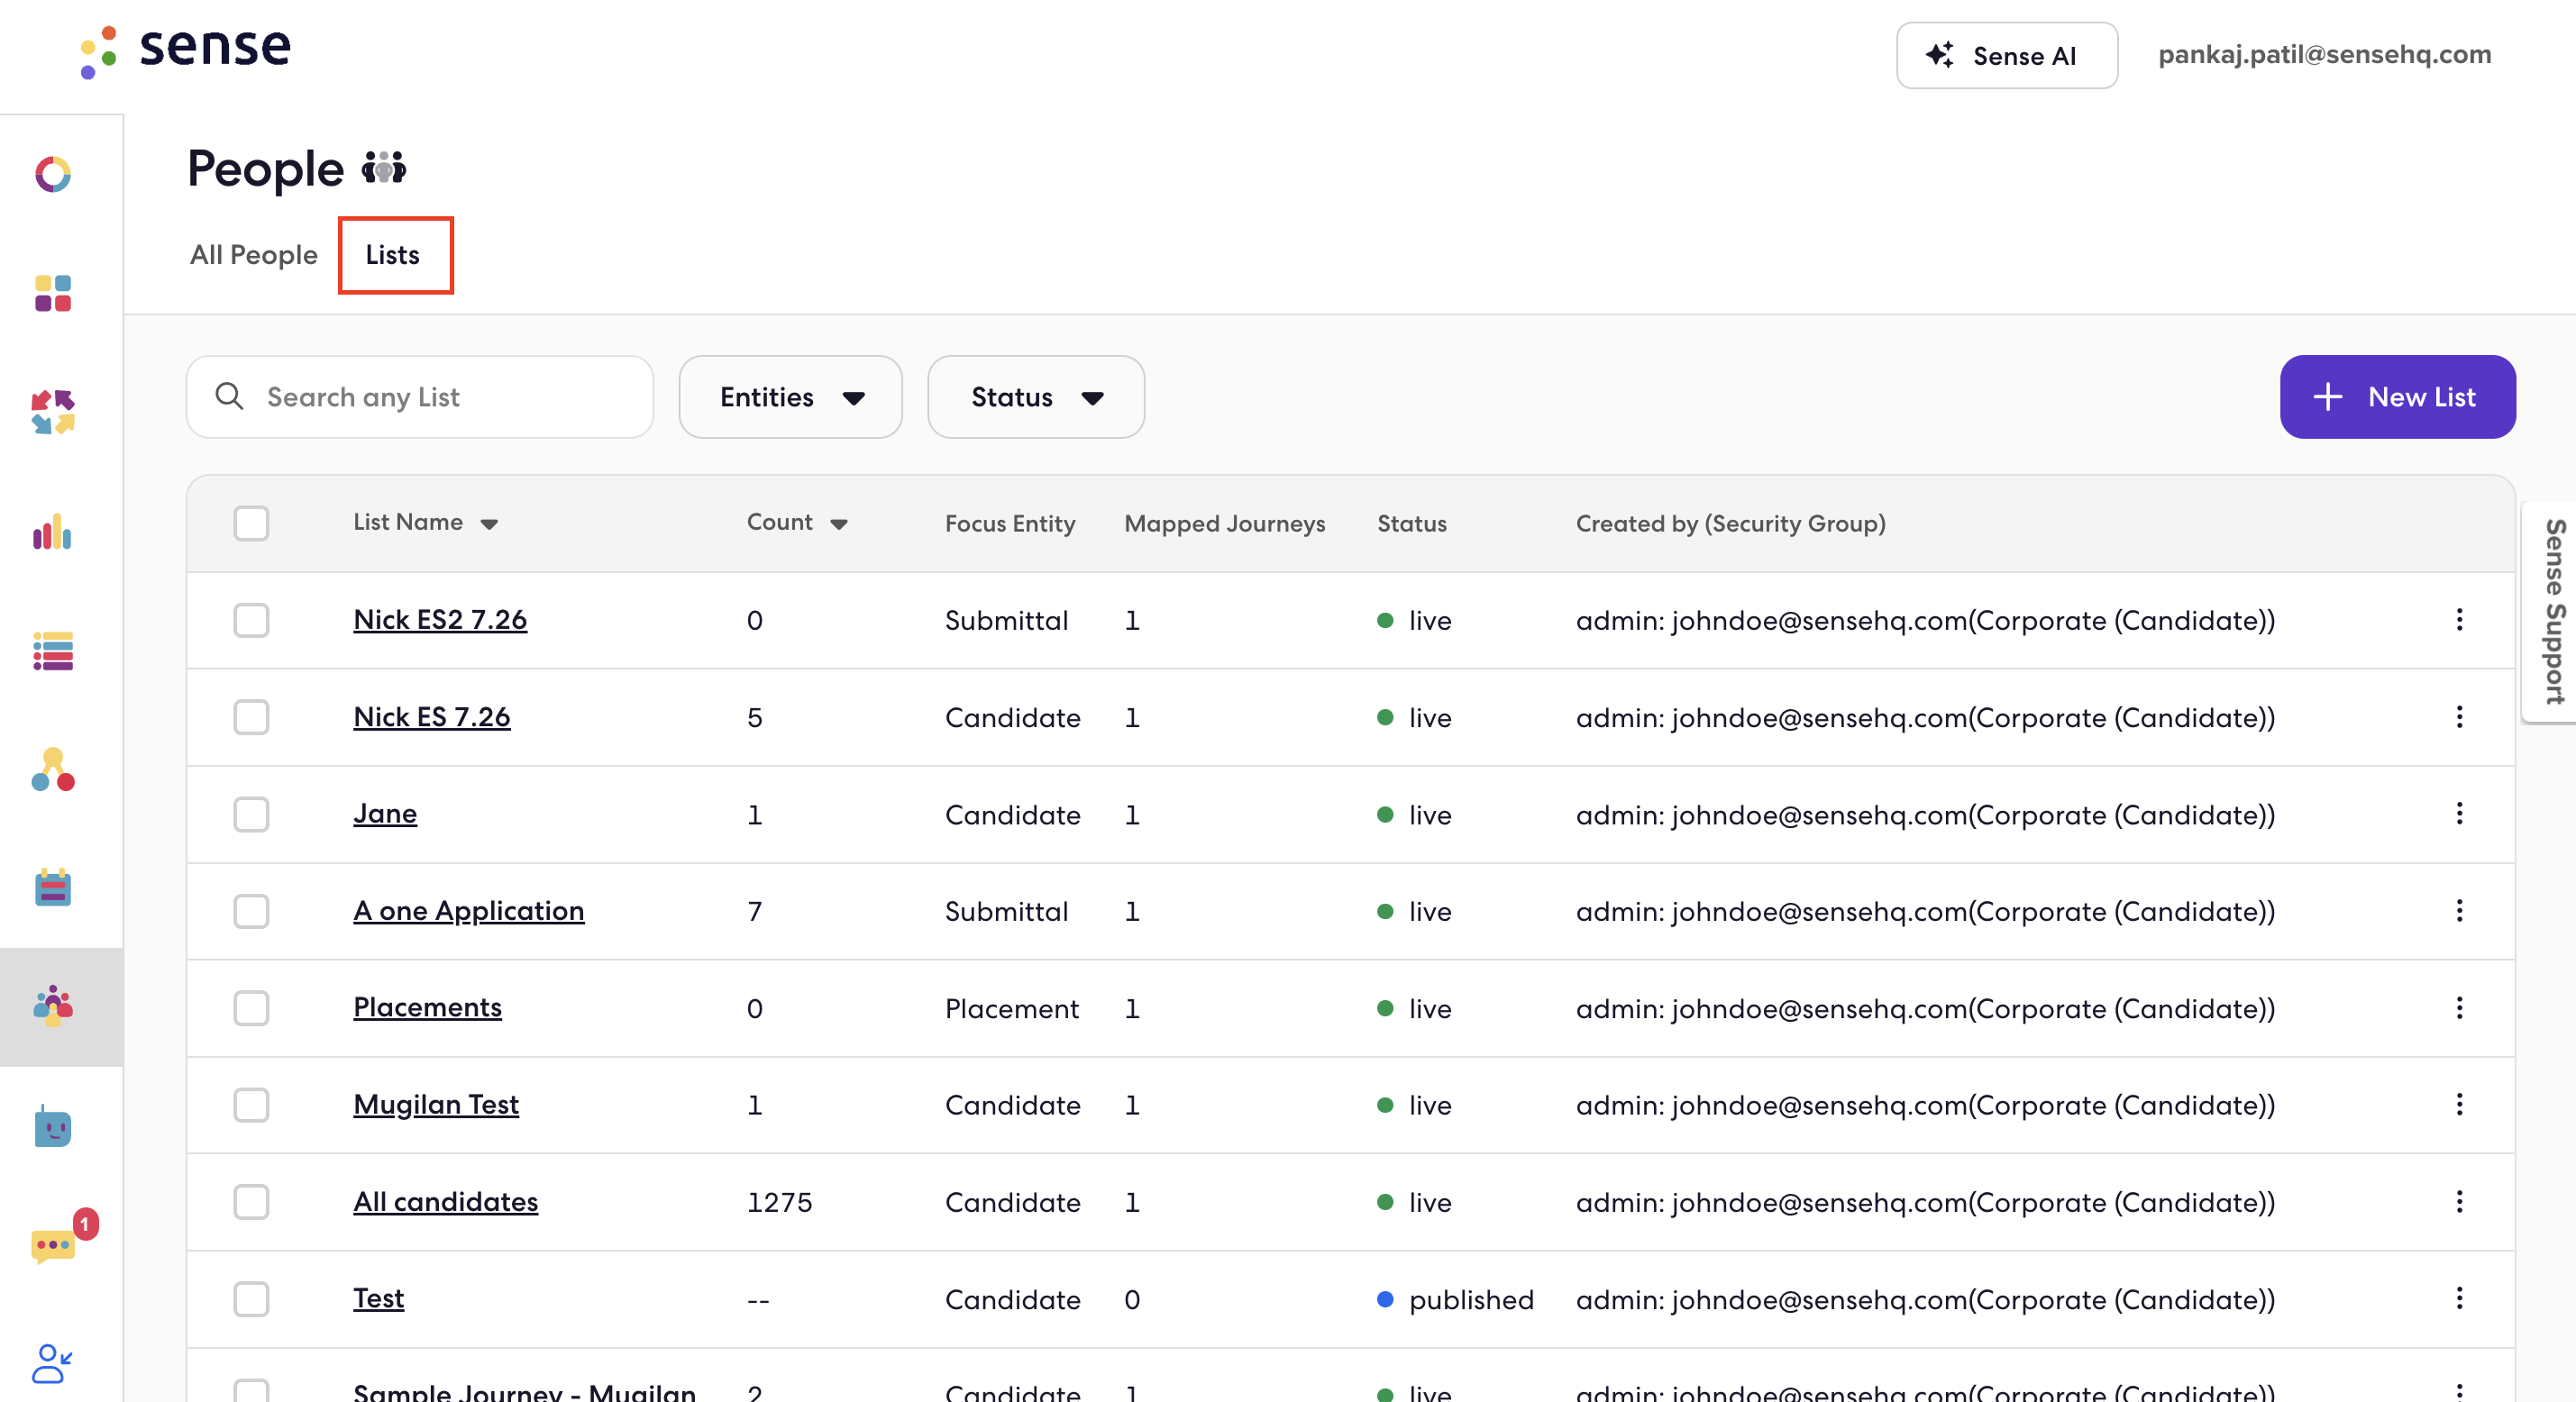This screenshot has width=2576, height=1402.
Task: Tick the Placements row checkbox
Action: point(251,1008)
